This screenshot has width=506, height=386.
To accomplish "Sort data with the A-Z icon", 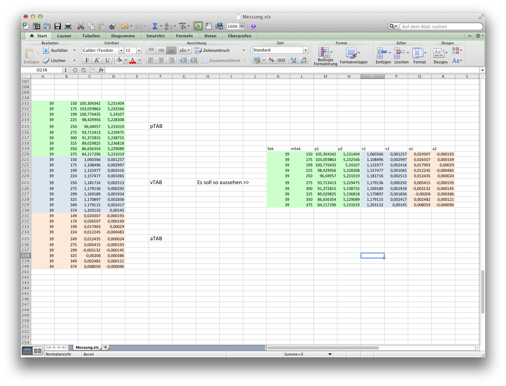I will (168, 26).
